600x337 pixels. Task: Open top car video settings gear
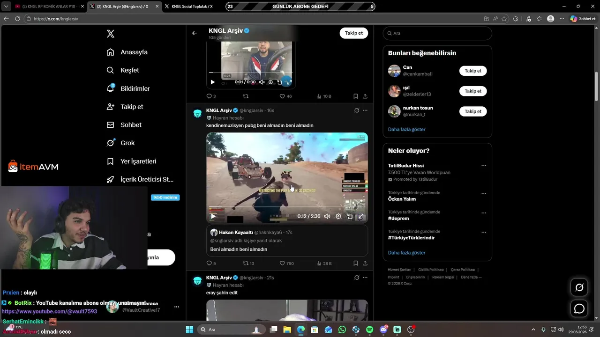[270, 82]
